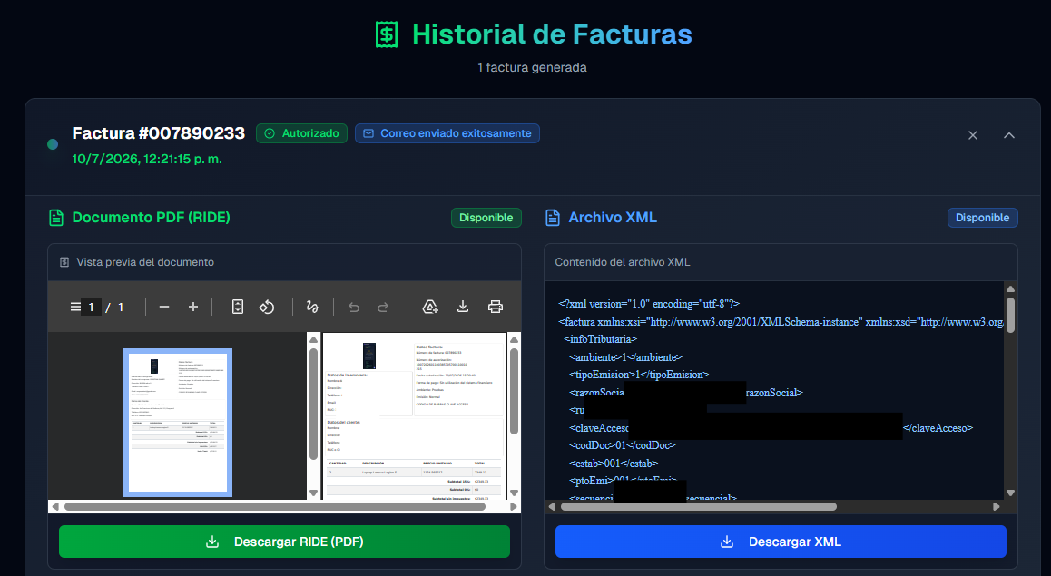The height and width of the screenshot is (576, 1051).
Task: Click the <codDoc>01</codDoc> XML line
Action: (x=622, y=445)
